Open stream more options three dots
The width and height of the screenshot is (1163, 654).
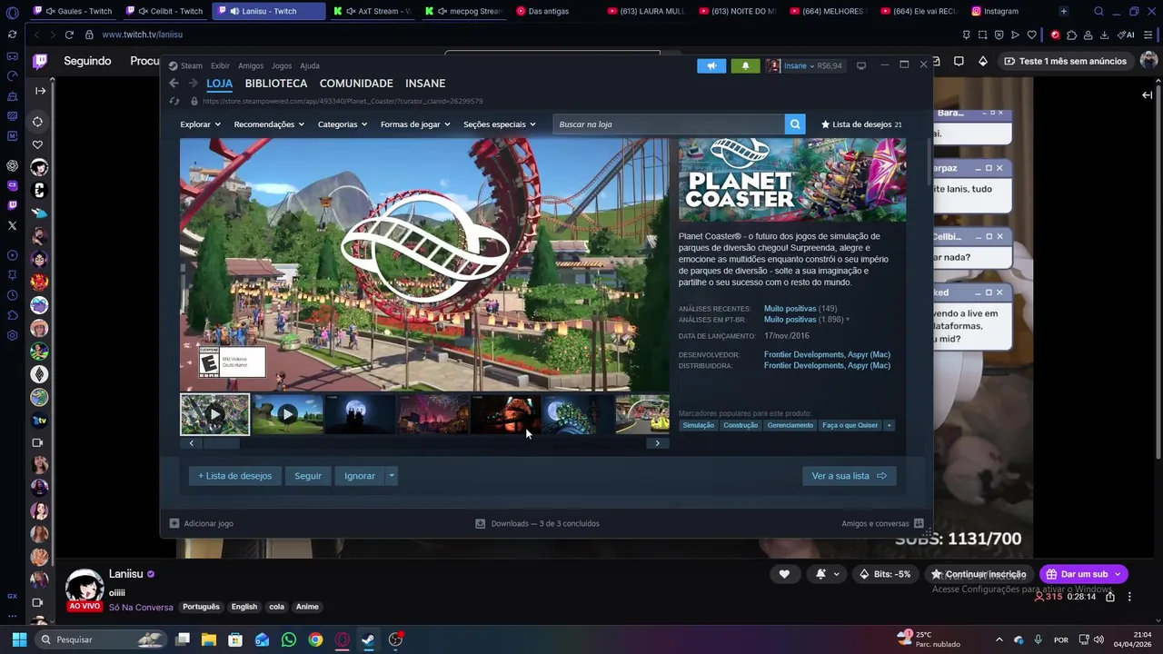pos(1129,597)
